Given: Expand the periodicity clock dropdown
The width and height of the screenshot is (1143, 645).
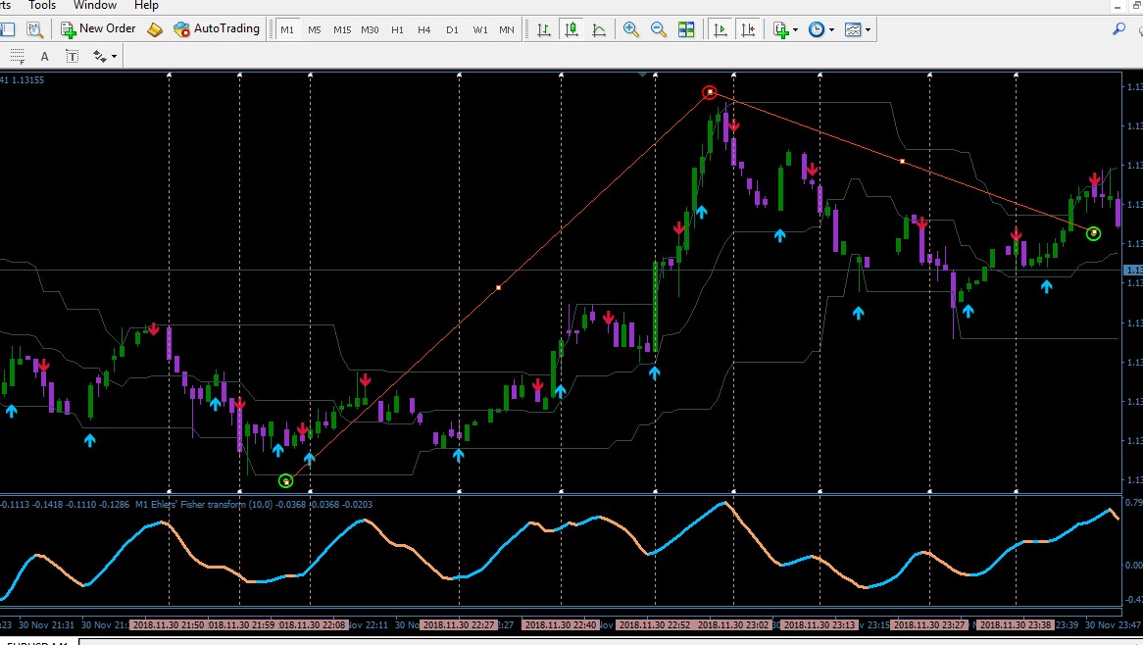Looking at the screenshot, I should [821, 29].
